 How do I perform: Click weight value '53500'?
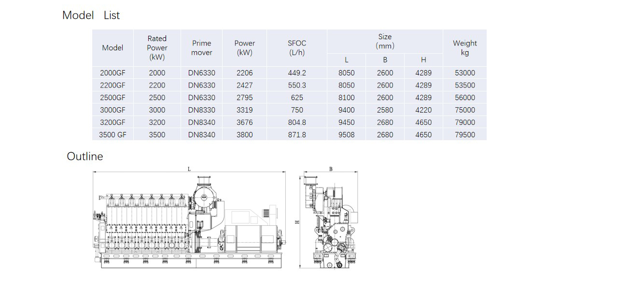tap(465, 85)
